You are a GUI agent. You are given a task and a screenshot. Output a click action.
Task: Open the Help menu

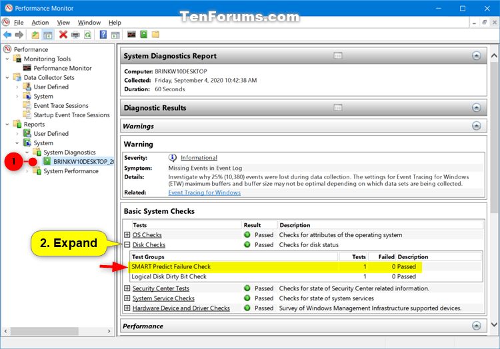tap(115, 23)
